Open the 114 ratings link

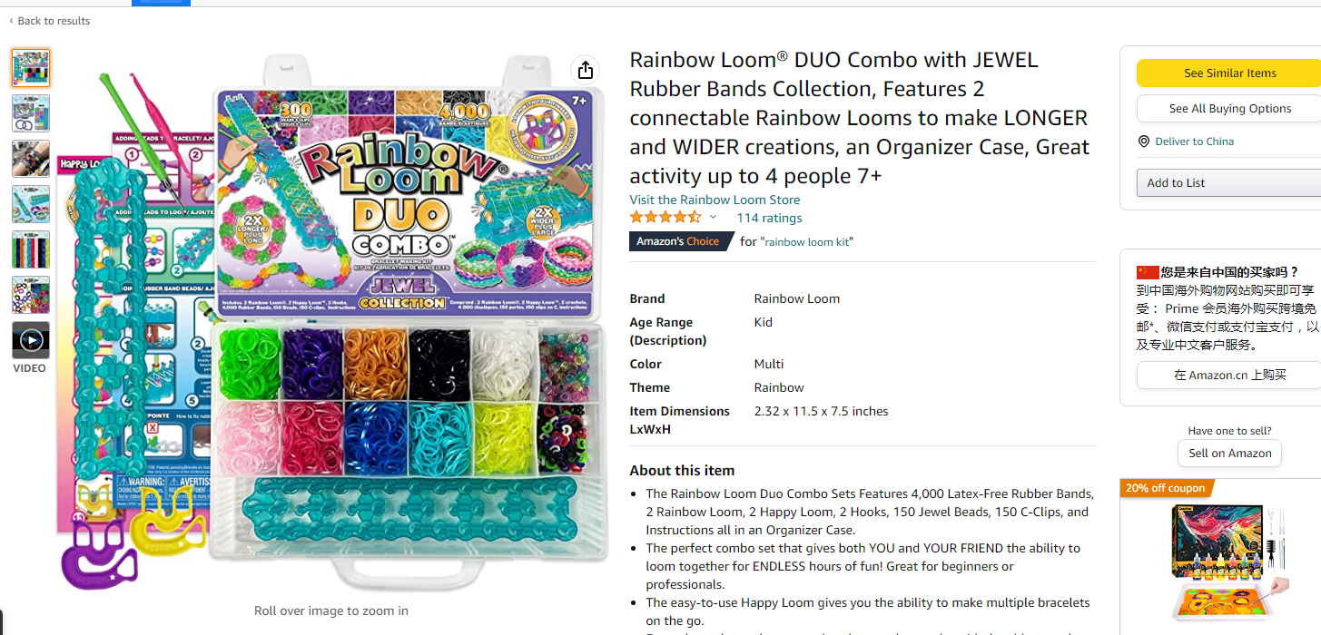click(769, 218)
